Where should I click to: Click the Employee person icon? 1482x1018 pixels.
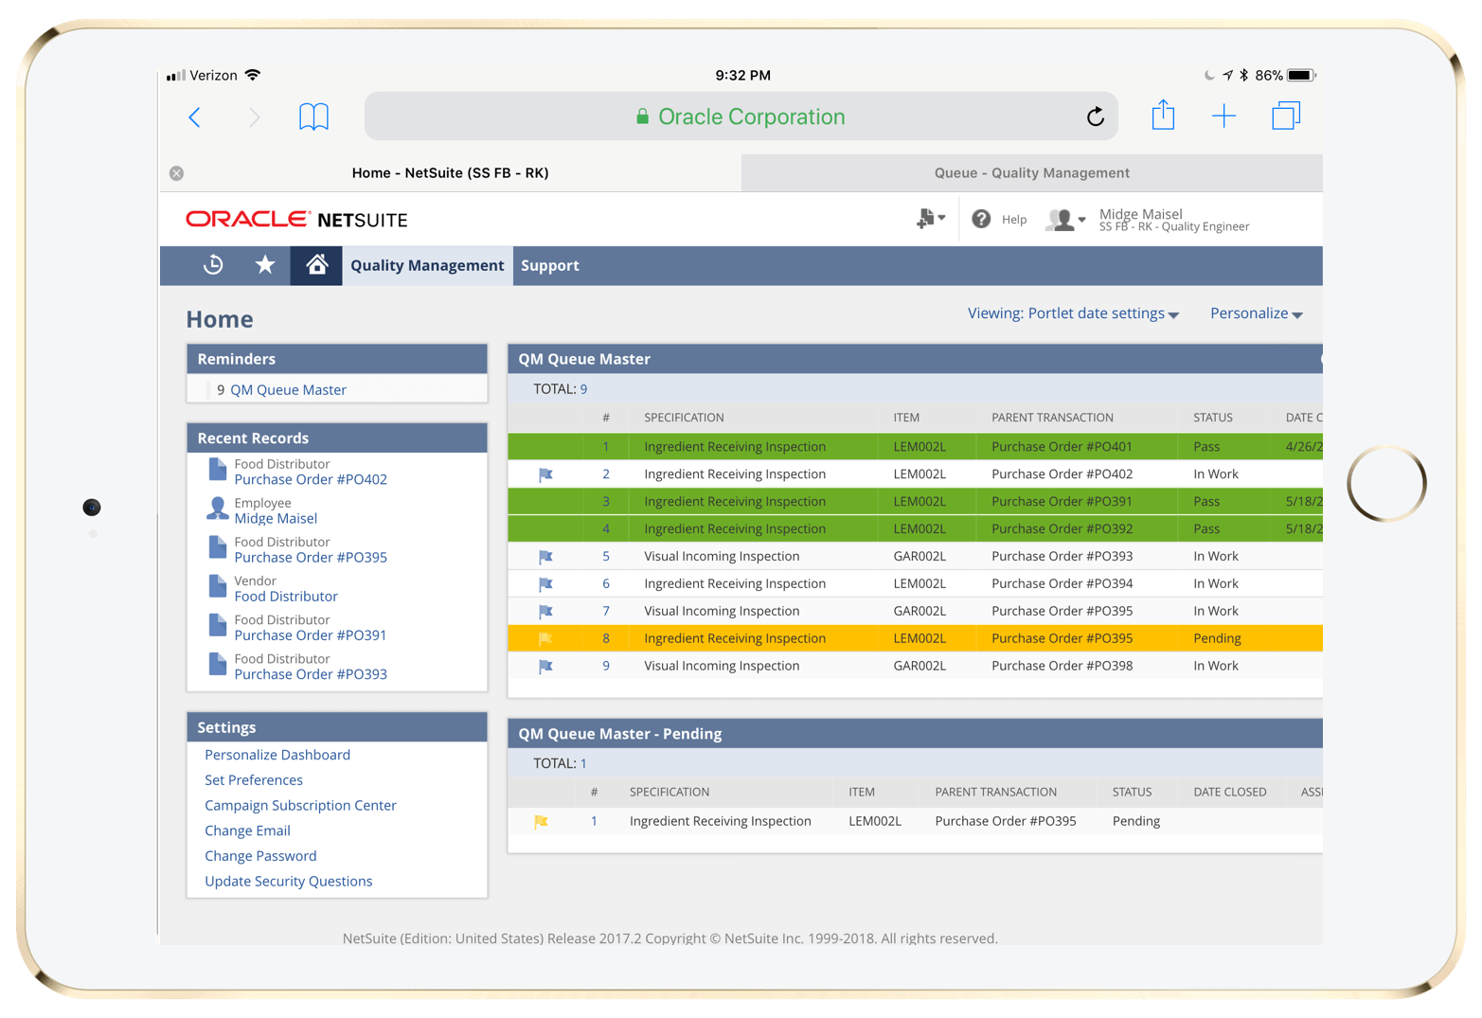click(217, 509)
